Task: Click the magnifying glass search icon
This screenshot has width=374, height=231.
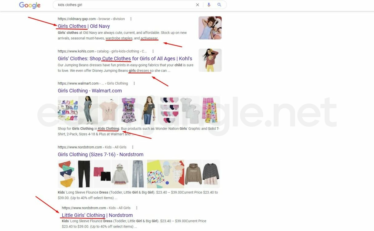Action: [219, 5]
